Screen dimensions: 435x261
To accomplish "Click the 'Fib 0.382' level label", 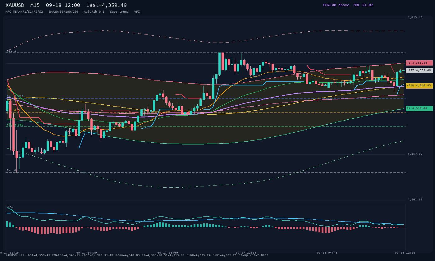I will tap(15, 125).
